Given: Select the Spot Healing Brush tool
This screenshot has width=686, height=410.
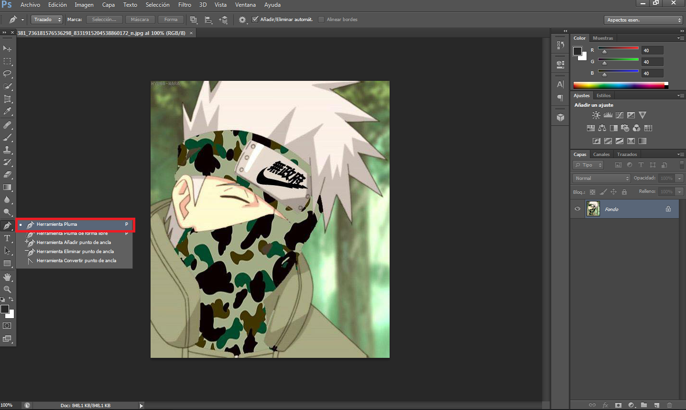Looking at the screenshot, I should tap(7, 125).
